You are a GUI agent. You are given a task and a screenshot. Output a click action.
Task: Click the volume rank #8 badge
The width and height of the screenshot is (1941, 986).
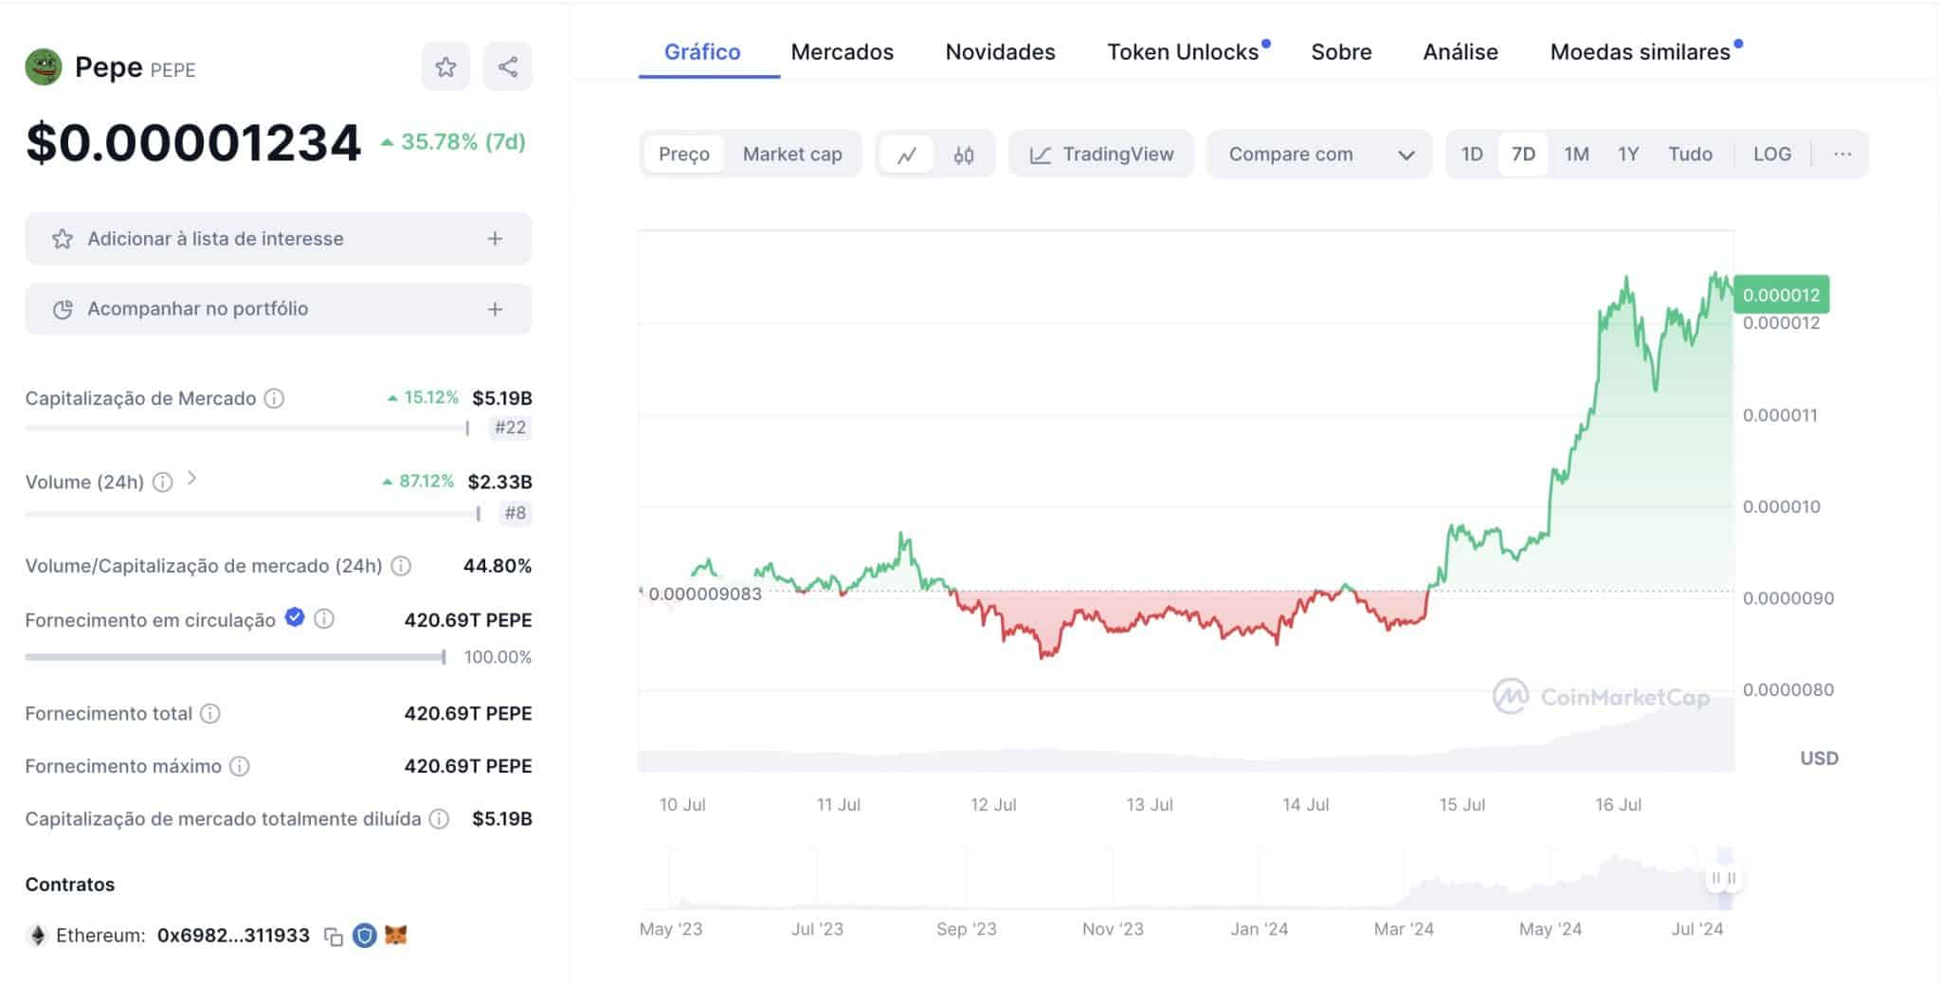(515, 514)
